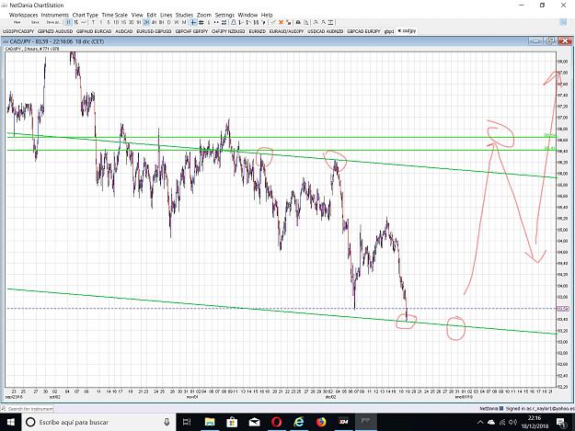Viewport: 575px width, 431px height.
Task: Show hidden system tray icons
Action: [480, 423]
